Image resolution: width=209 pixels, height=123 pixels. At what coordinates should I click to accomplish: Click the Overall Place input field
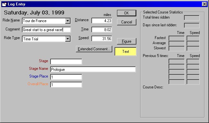(x=66, y=85)
